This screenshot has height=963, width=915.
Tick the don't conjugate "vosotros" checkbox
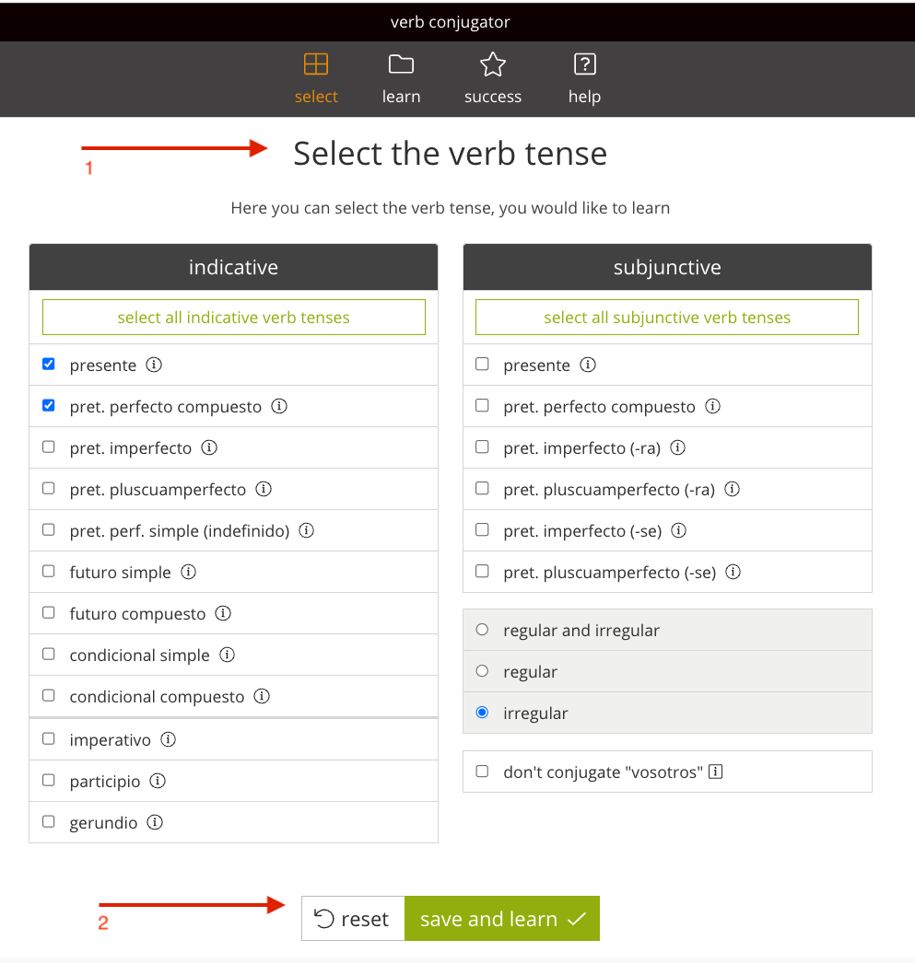coord(483,771)
